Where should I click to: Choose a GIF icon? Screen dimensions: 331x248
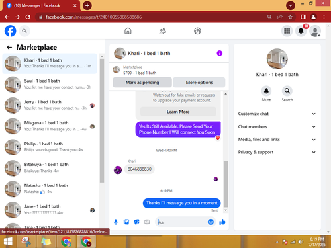tap(147, 222)
